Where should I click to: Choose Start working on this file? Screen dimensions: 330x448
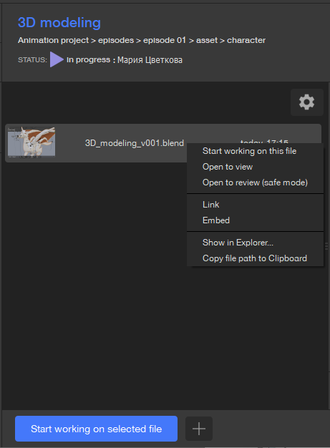click(249, 151)
